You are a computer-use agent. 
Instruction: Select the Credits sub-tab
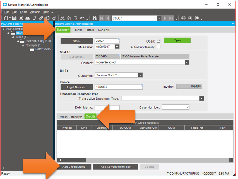click(x=90, y=116)
